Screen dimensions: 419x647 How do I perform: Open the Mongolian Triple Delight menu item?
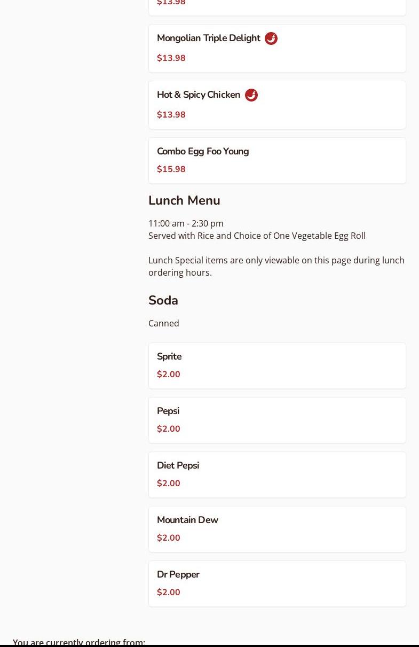coord(209,38)
